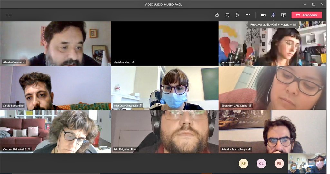Select Alberto Gamoneda's video tile

[x=55, y=44]
